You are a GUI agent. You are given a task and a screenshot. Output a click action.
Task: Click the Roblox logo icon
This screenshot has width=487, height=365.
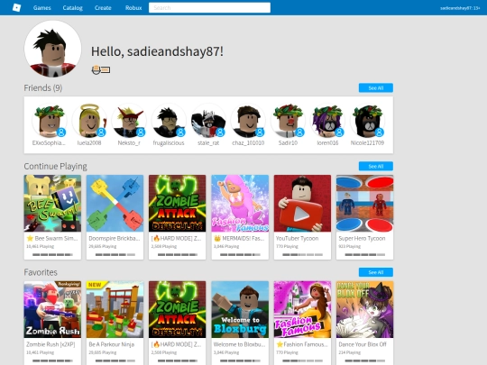point(16,7)
